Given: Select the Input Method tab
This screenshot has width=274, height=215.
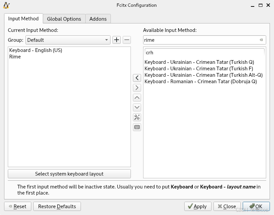Looking at the screenshot, I should click(23, 19).
